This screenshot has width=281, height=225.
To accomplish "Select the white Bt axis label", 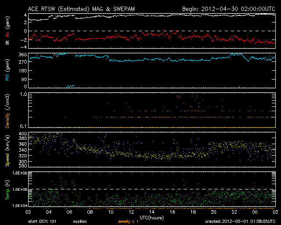I will [7, 42].
